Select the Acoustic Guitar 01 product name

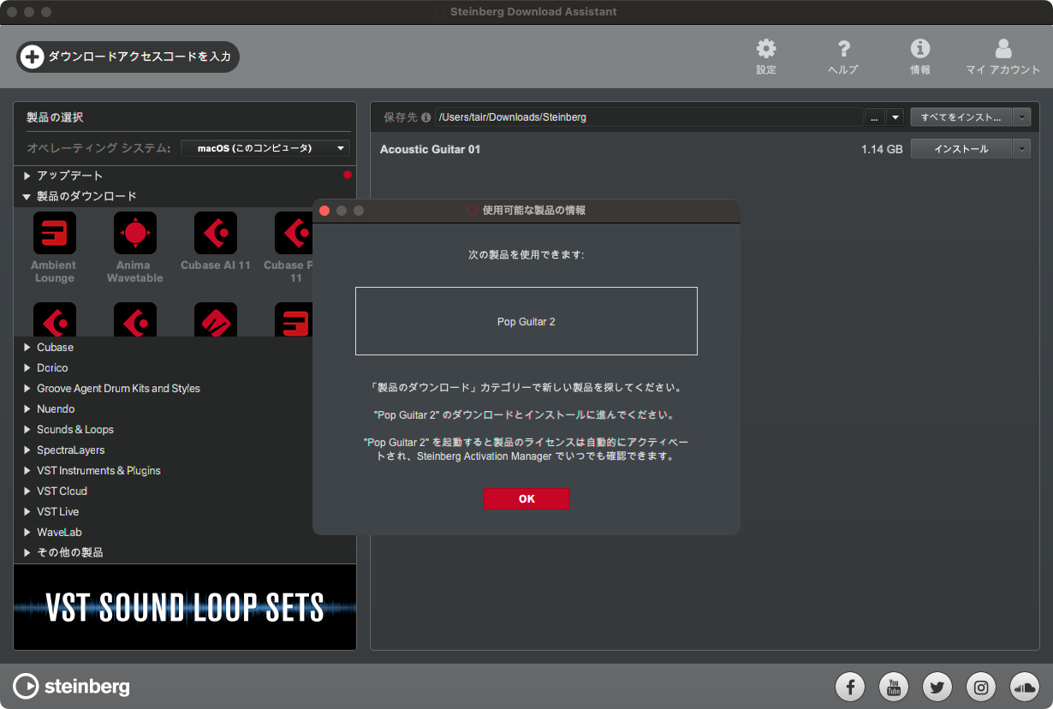pyautogui.click(x=430, y=149)
